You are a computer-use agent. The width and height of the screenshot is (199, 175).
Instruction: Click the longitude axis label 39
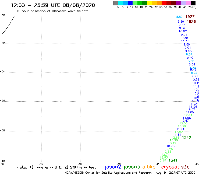pos(119,164)
